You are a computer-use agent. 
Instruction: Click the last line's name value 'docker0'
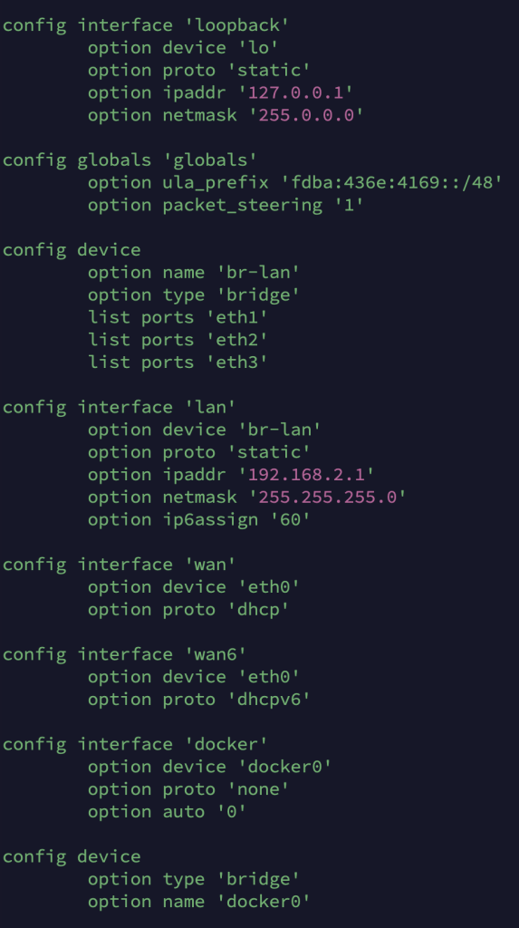click(x=264, y=903)
